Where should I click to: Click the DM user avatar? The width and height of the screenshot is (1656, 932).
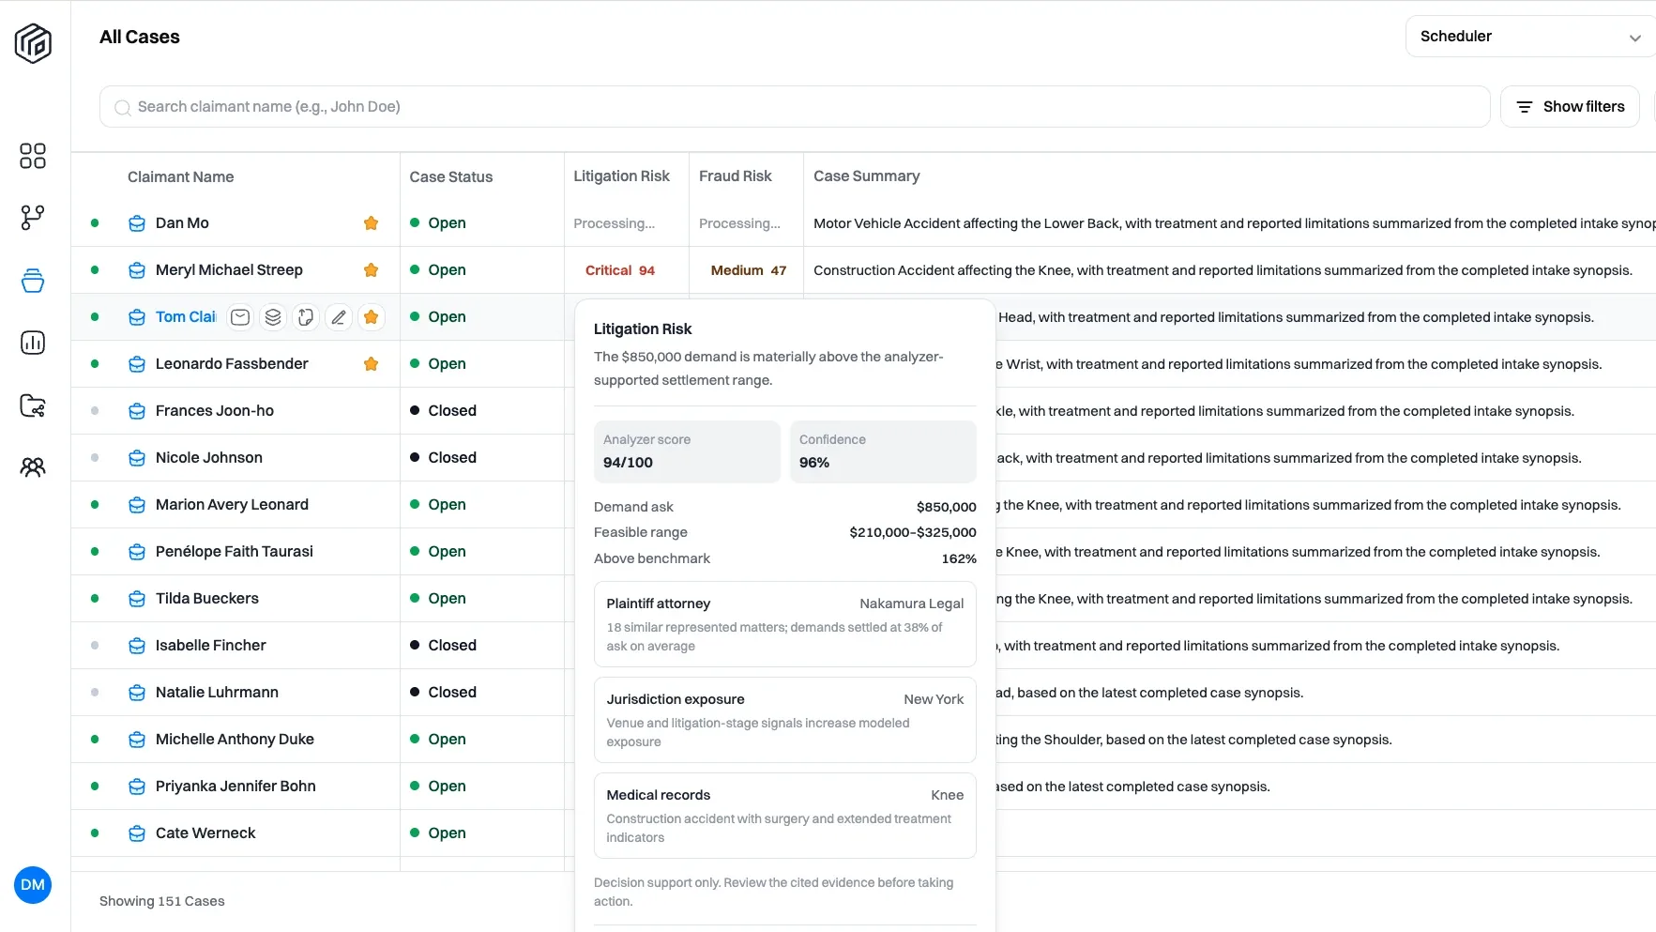[x=33, y=885]
